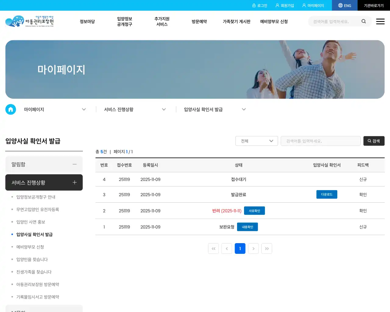The image size is (390, 312).
Task: Collapse the 알림함 sidebar section
Action: pyautogui.click(x=74, y=164)
